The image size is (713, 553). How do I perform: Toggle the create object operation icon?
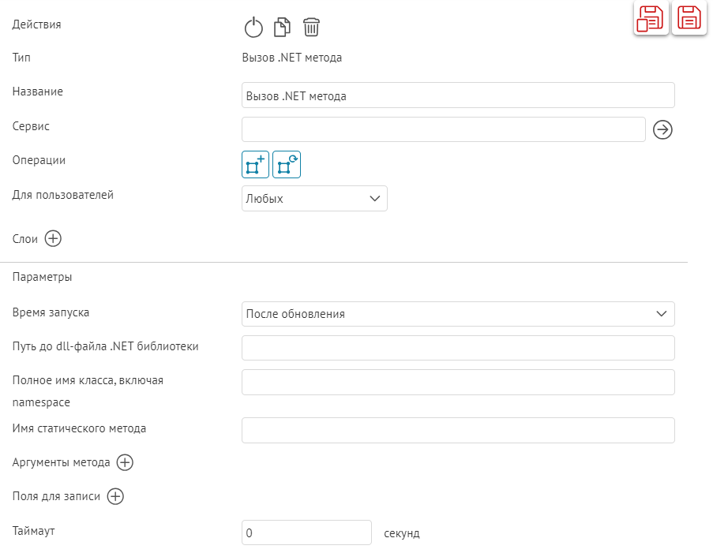(x=255, y=165)
